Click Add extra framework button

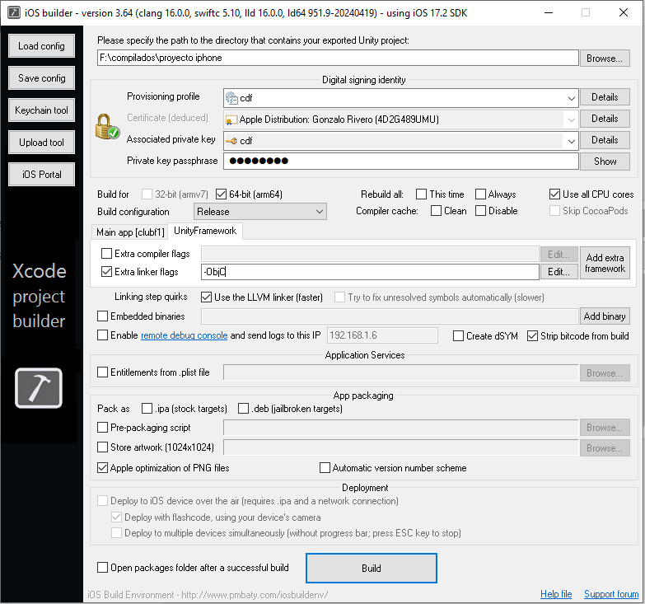click(605, 263)
